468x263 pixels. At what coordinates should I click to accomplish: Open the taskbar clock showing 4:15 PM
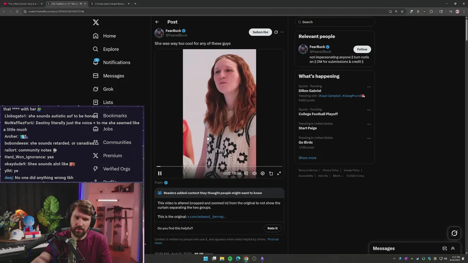click(x=456, y=259)
